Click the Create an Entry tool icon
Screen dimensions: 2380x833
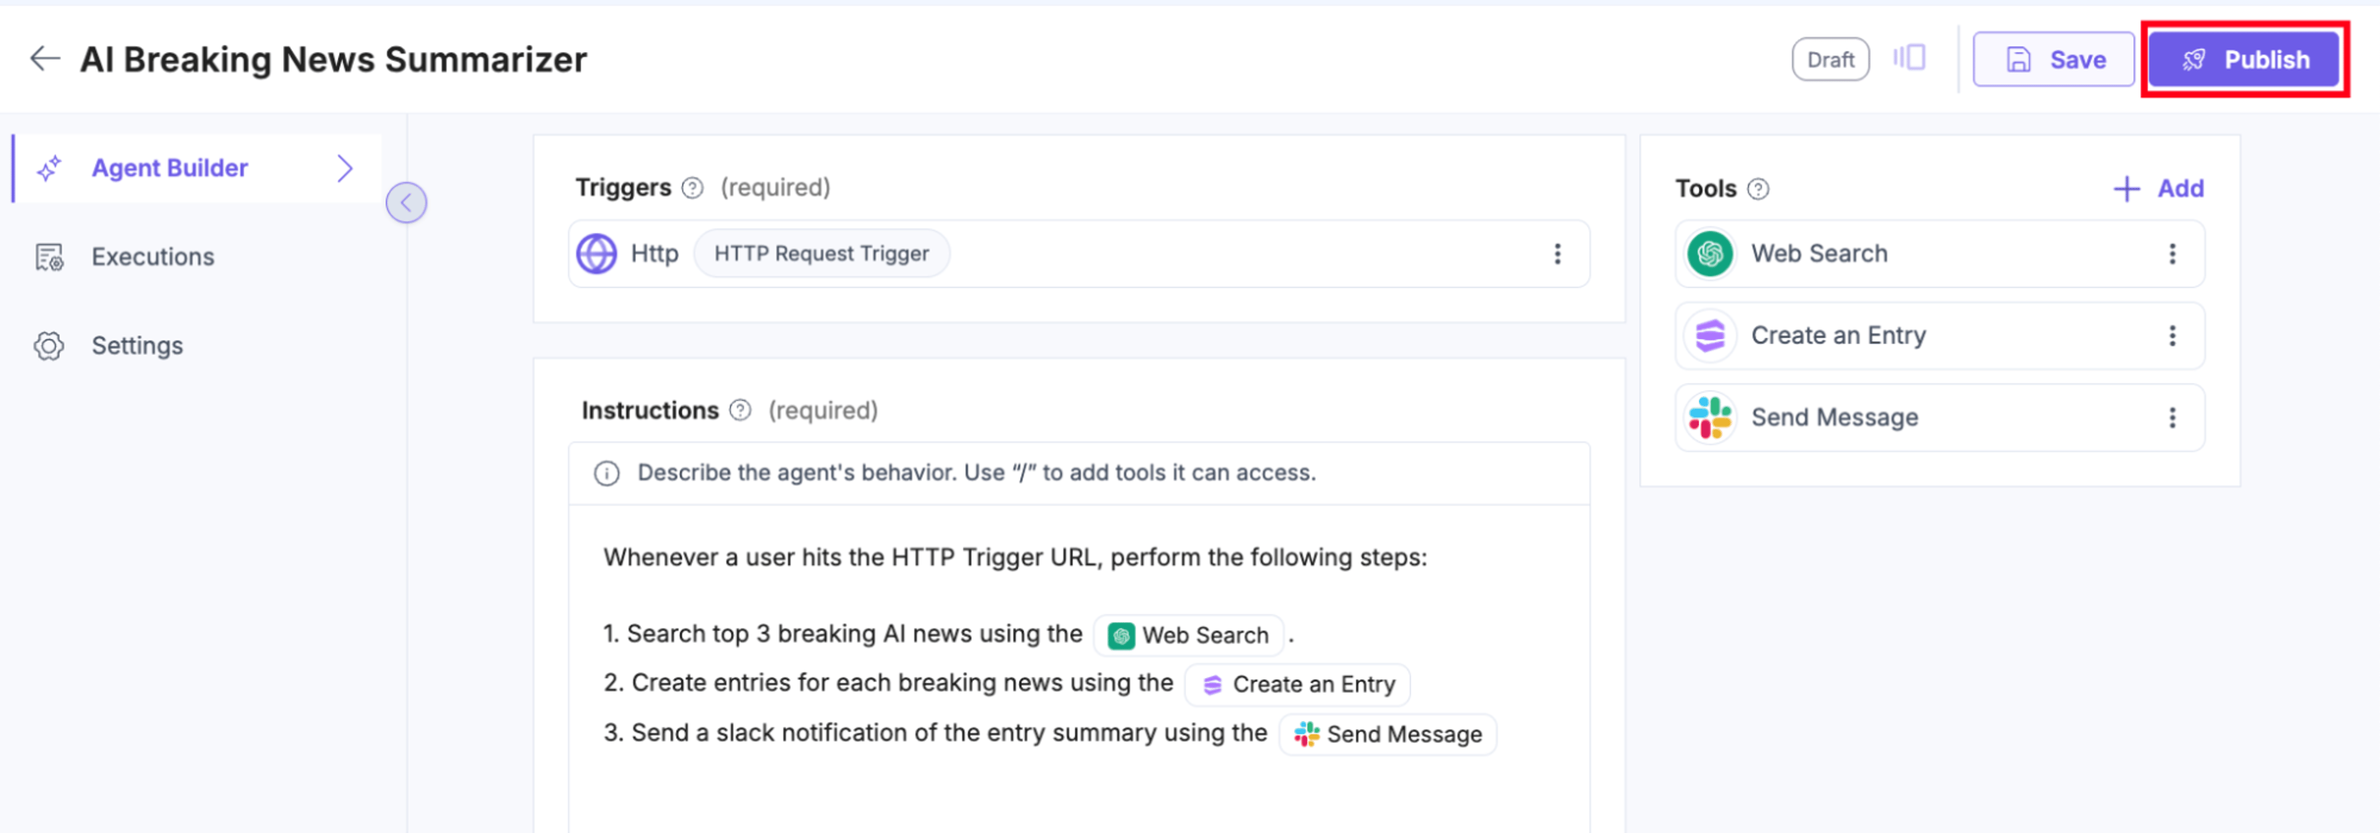[x=1710, y=335]
